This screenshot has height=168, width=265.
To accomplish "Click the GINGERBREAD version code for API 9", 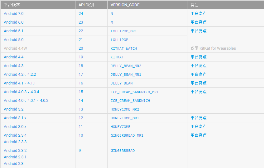I will click(x=123, y=151).
